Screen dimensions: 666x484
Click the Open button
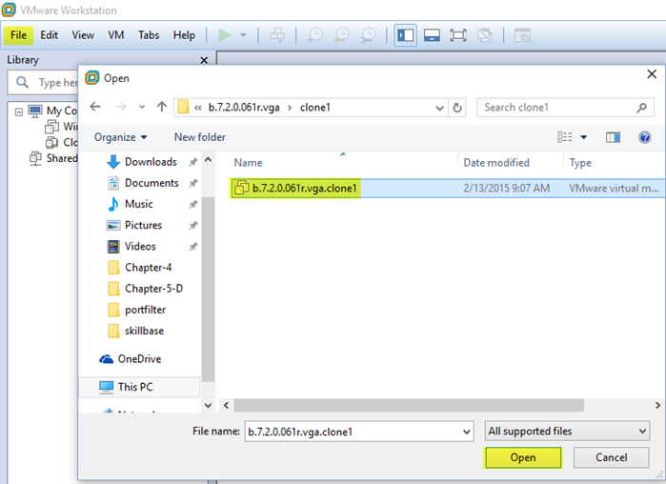point(523,457)
